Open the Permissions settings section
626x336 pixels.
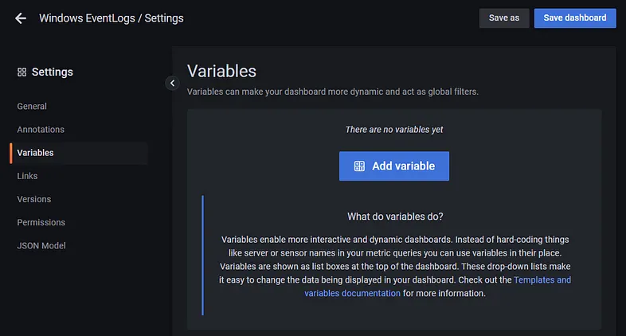(x=41, y=222)
